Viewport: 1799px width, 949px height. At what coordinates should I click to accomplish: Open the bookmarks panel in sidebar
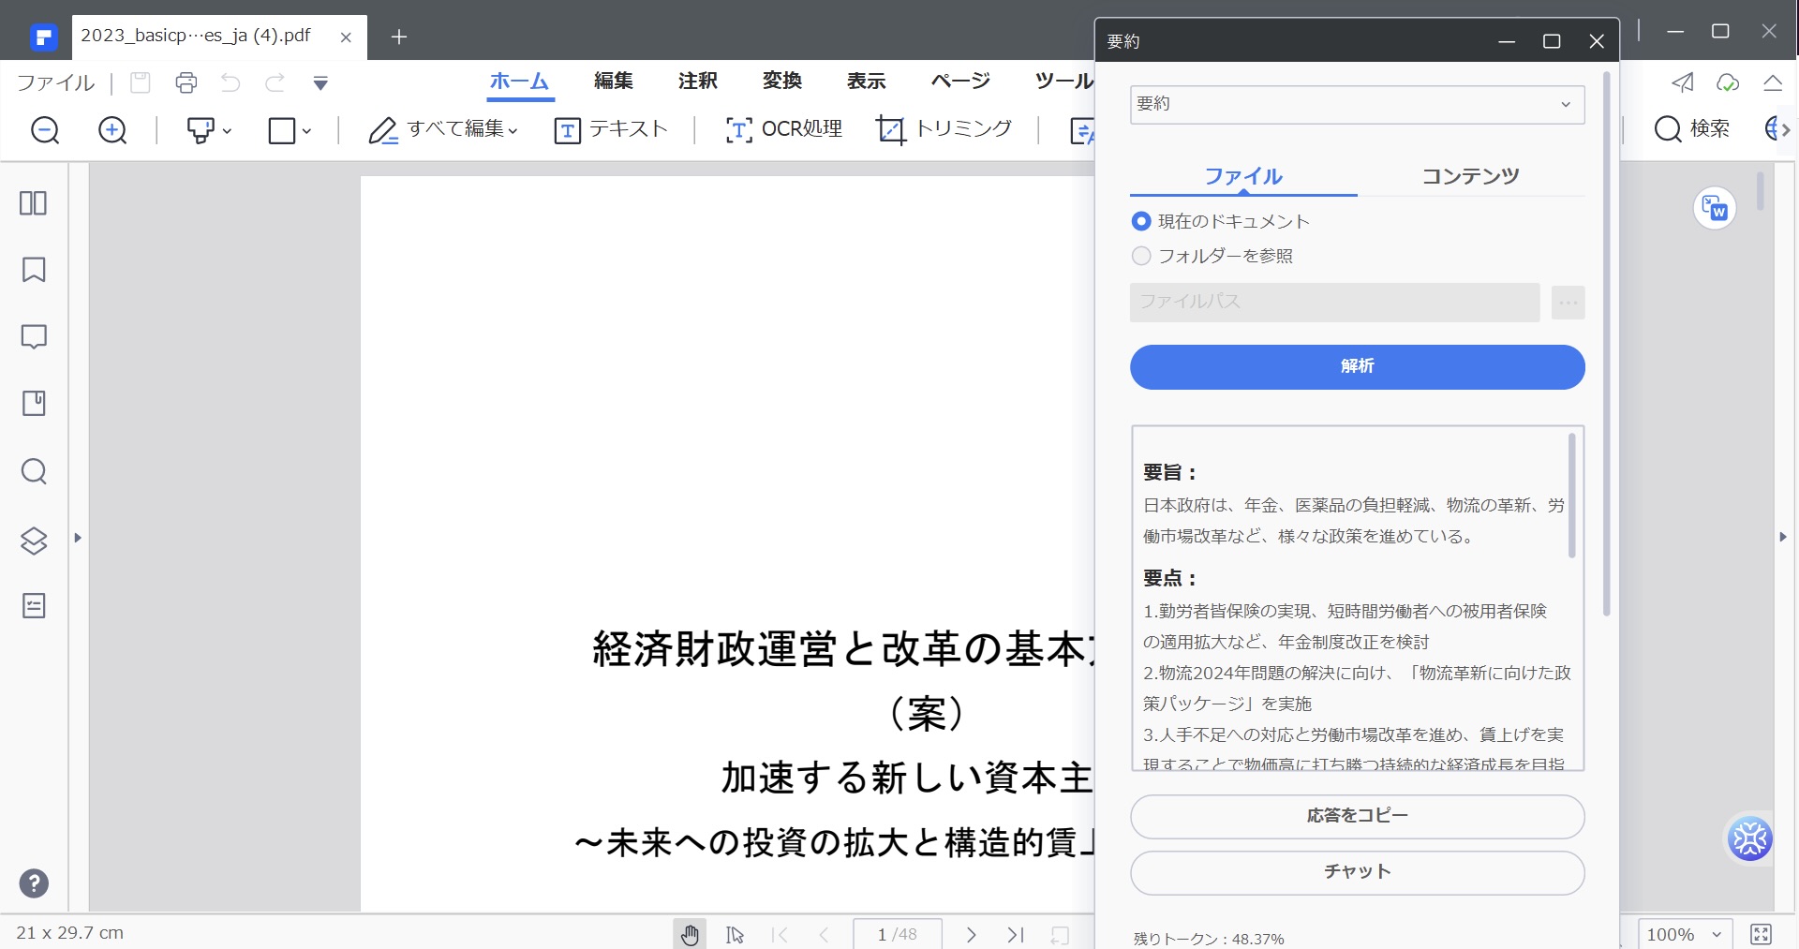(34, 270)
